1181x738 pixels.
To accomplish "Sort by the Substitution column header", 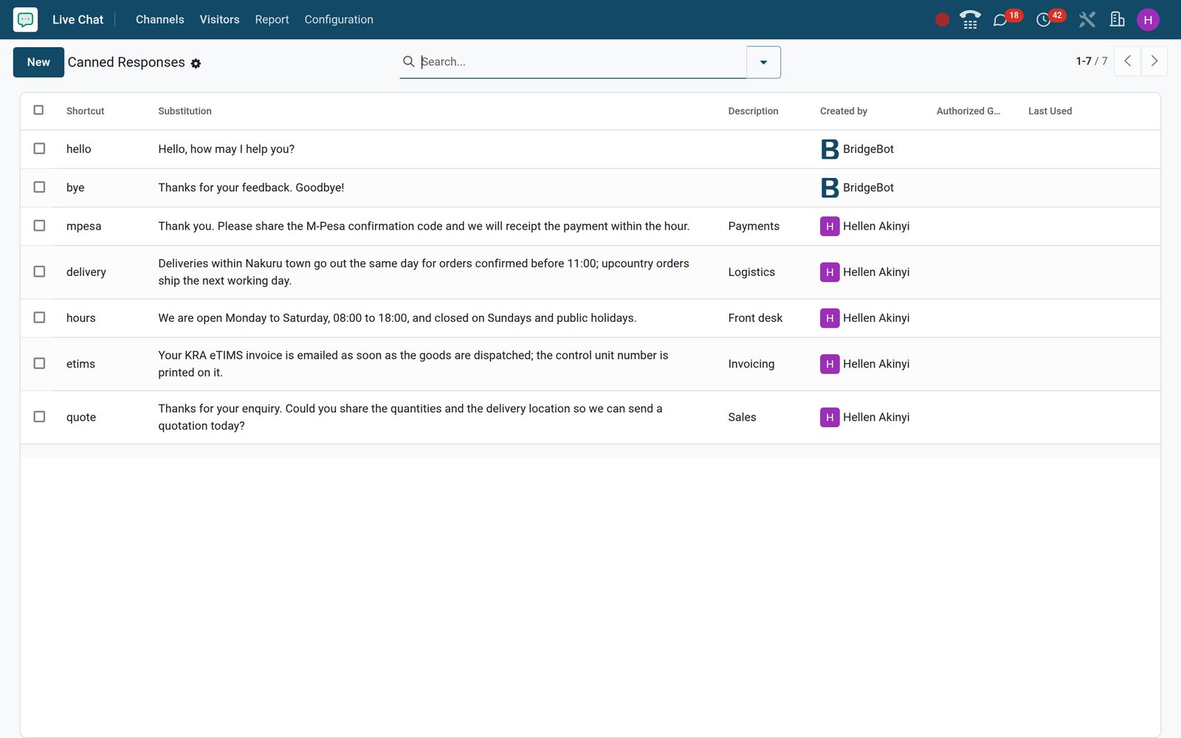I will [x=185, y=111].
